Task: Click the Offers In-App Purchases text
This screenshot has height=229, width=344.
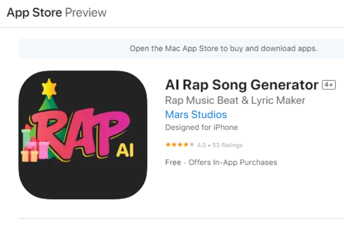Action: click(232, 162)
